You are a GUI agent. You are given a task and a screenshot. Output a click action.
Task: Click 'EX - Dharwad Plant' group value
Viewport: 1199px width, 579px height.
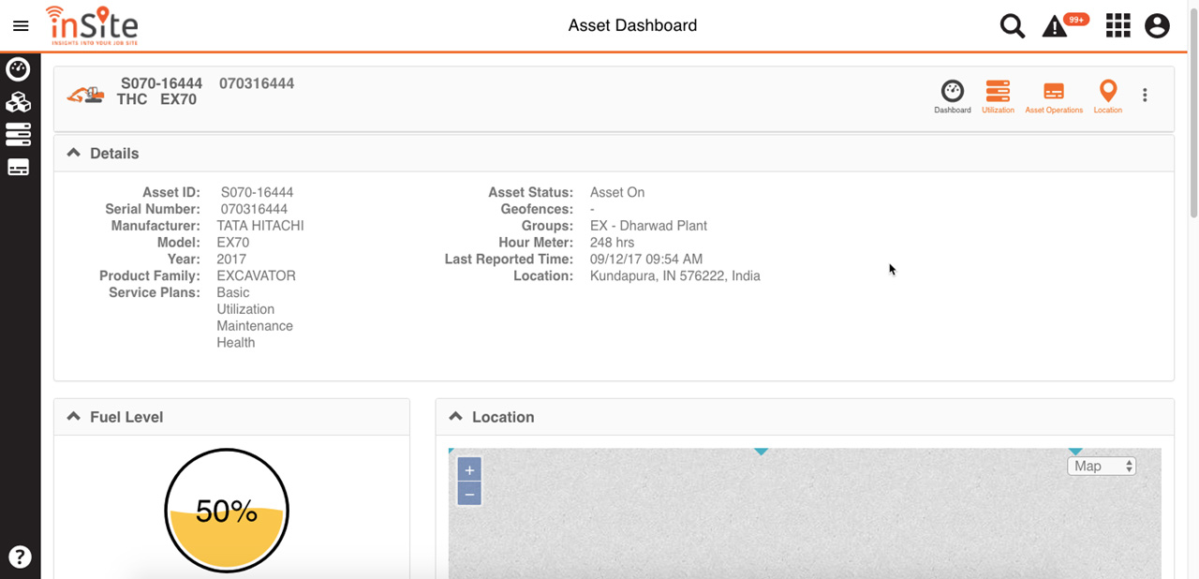pos(648,226)
